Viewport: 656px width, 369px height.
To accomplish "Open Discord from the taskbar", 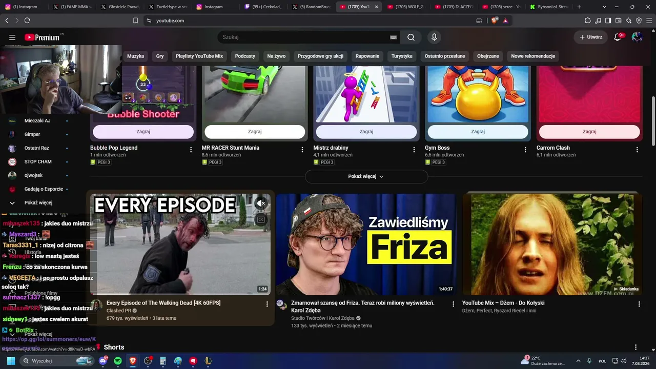I will pyautogui.click(x=103, y=361).
